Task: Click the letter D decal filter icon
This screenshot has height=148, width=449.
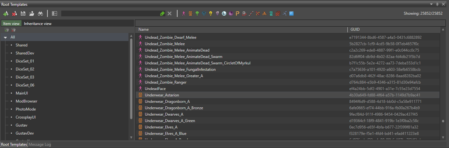Action: click(244, 13)
